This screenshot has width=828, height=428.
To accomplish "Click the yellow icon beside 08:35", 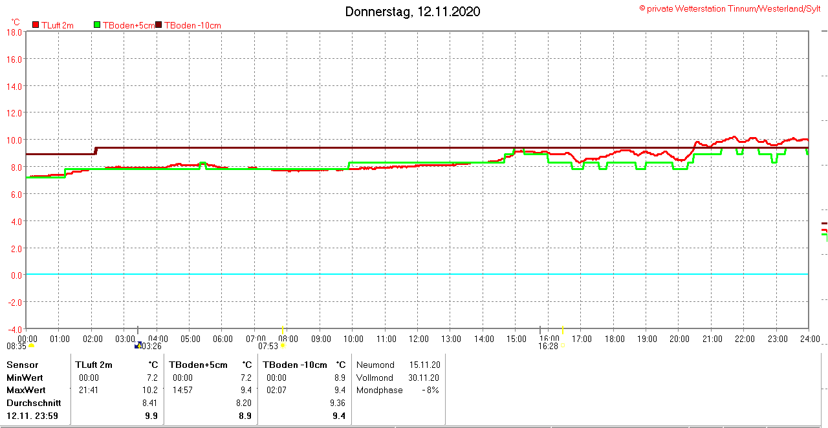I will coord(31,346).
